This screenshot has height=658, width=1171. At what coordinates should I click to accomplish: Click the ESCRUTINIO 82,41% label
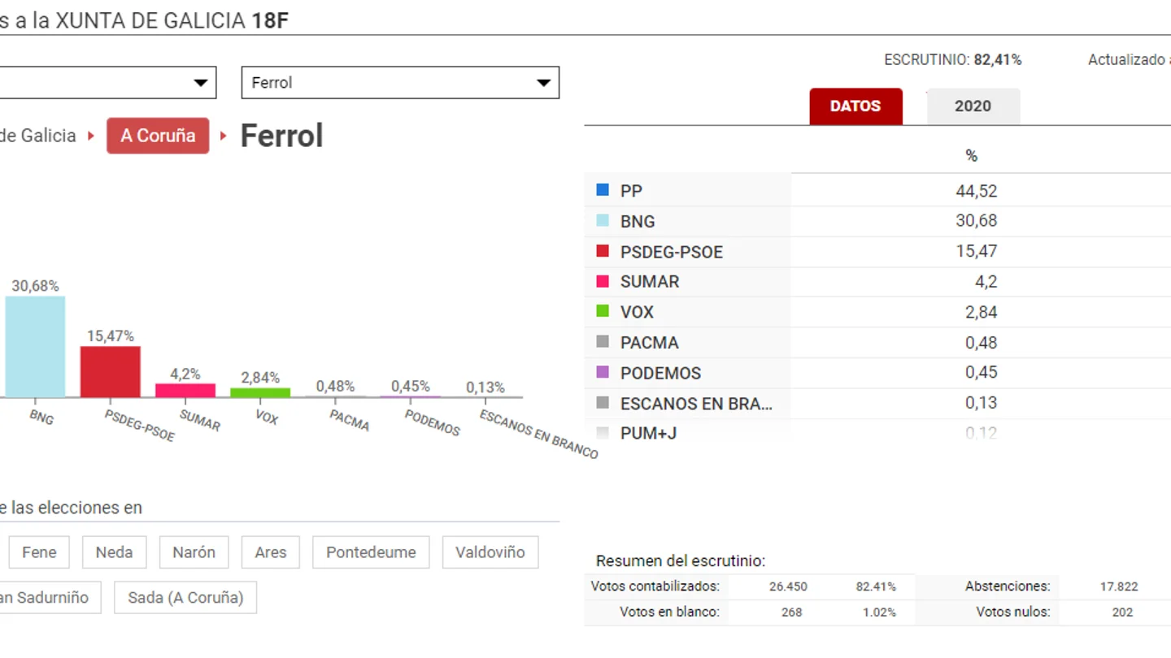[953, 59]
